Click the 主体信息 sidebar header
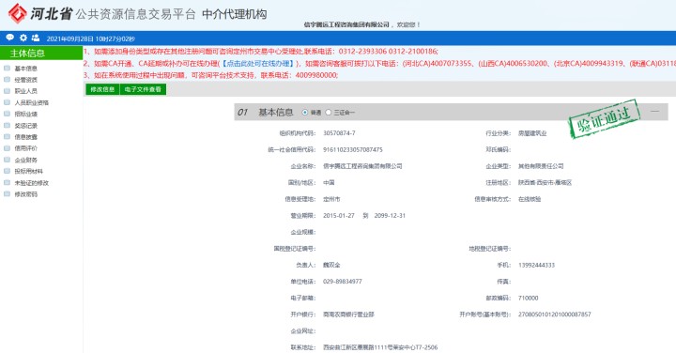The image size is (676, 353). (41, 53)
